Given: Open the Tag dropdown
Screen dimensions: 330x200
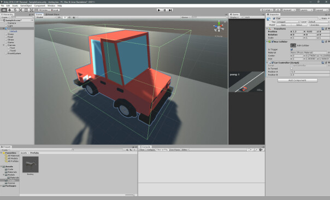Looking at the screenshot, I should [288, 22].
